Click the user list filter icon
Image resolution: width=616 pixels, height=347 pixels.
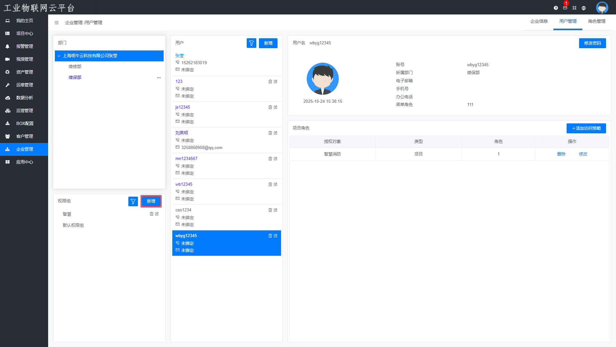coord(251,43)
